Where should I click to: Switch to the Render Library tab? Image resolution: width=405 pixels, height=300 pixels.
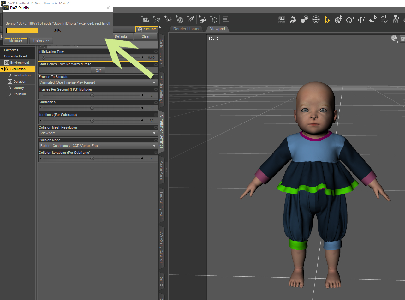click(x=186, y=29)
